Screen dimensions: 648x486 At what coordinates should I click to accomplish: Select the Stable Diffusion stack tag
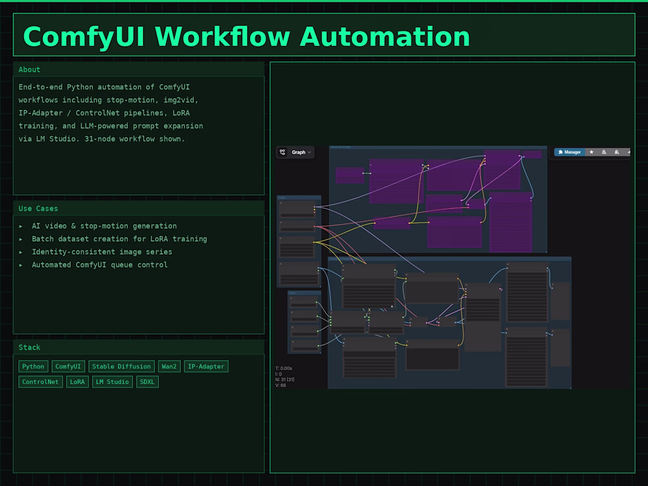pyautogui.click(x=121, y=366)
